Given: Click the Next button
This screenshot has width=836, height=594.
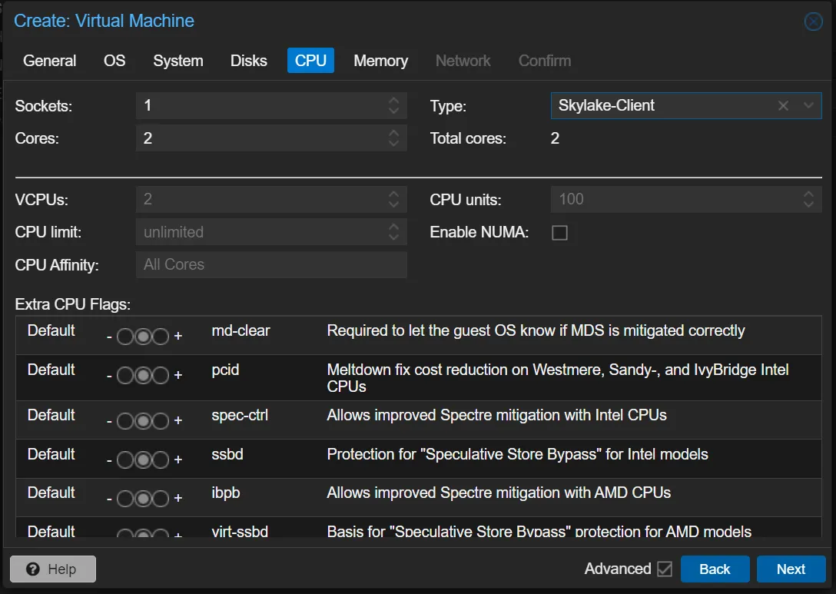Looking at the screenshot, I should (x=791, y=569).
